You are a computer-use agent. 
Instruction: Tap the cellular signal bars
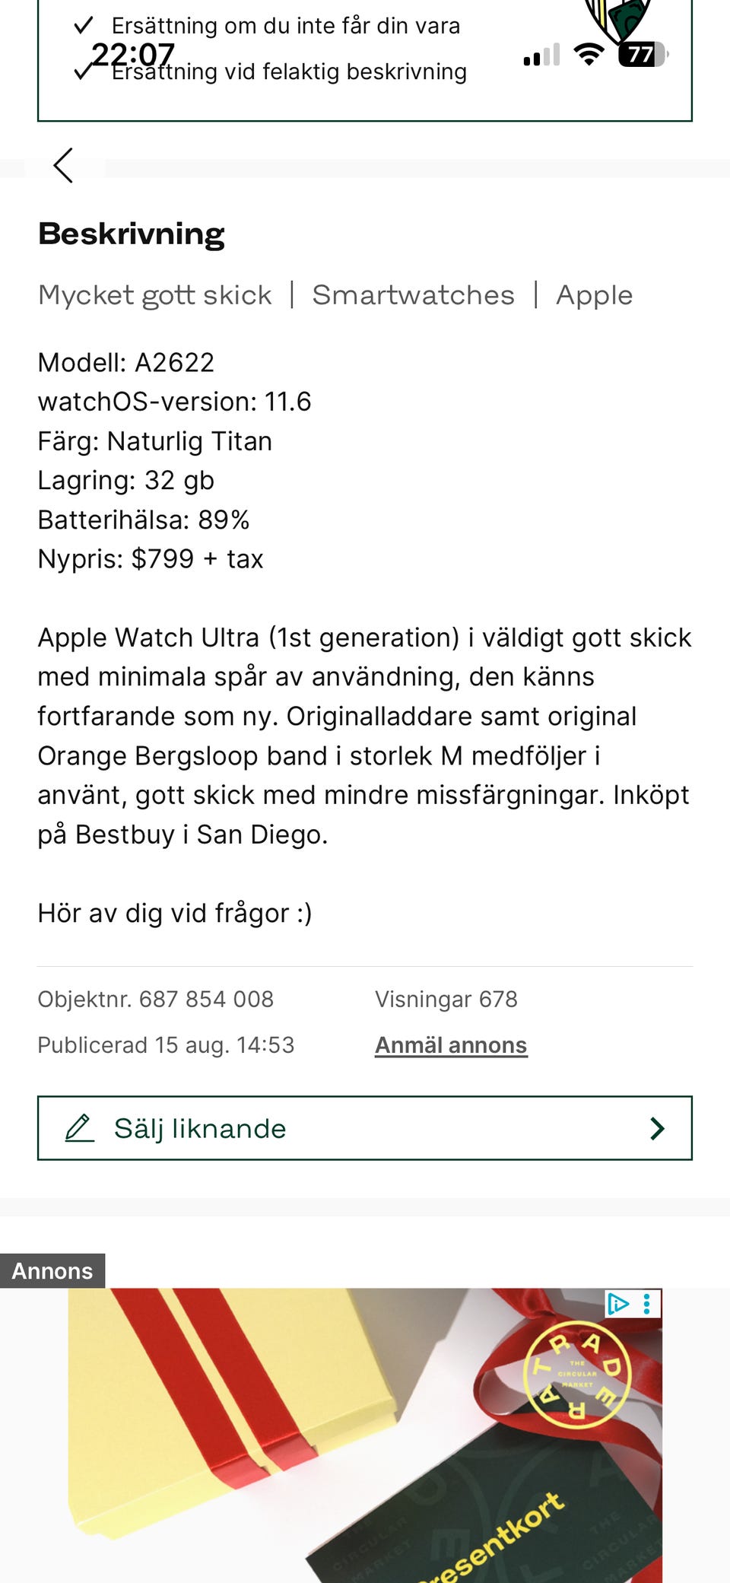[x=541, y=56]
